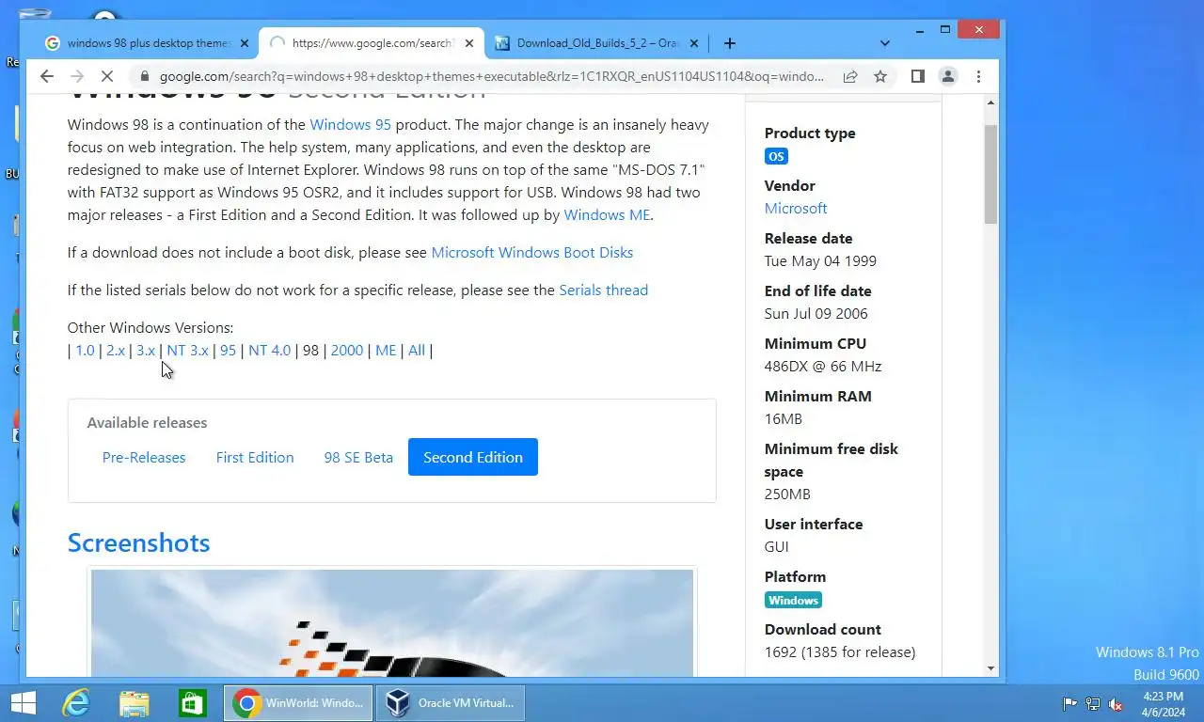The image size is (1204, 722).
Task: Open the Windows Start button
Action: (x=23, y=703)
